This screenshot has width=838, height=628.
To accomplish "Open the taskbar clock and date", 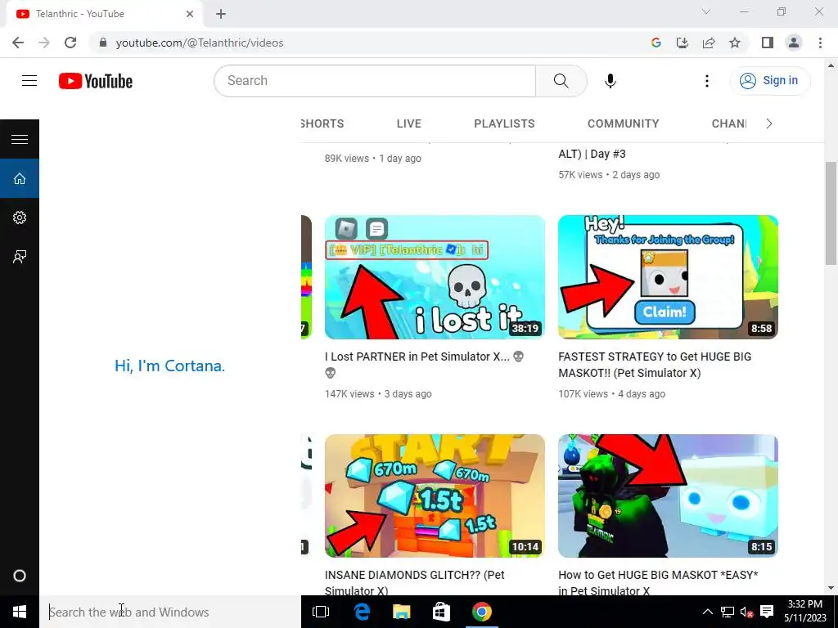I will click(x=805, y=612).
